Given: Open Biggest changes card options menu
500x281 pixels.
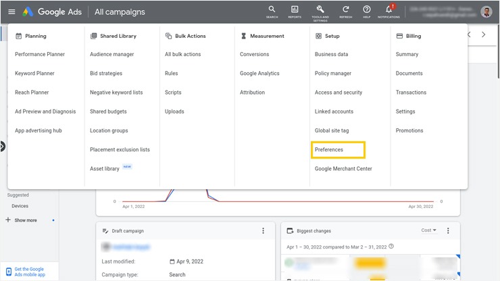Looking at the screenshot, I should [448, 230].
